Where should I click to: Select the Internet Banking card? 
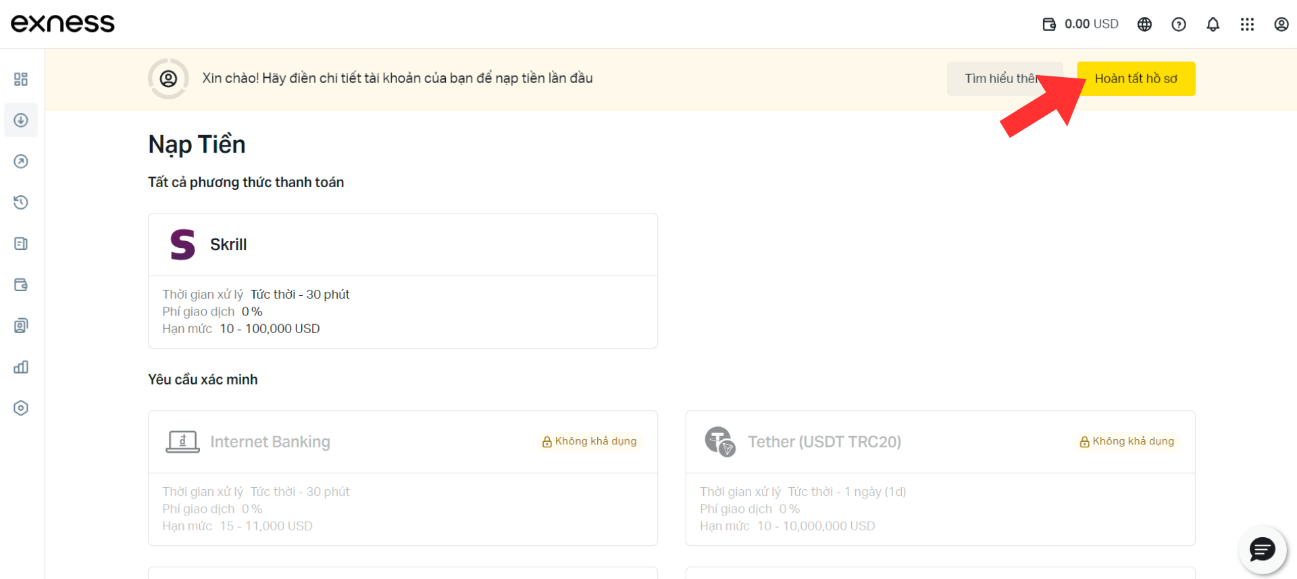[x=403, y=478]
